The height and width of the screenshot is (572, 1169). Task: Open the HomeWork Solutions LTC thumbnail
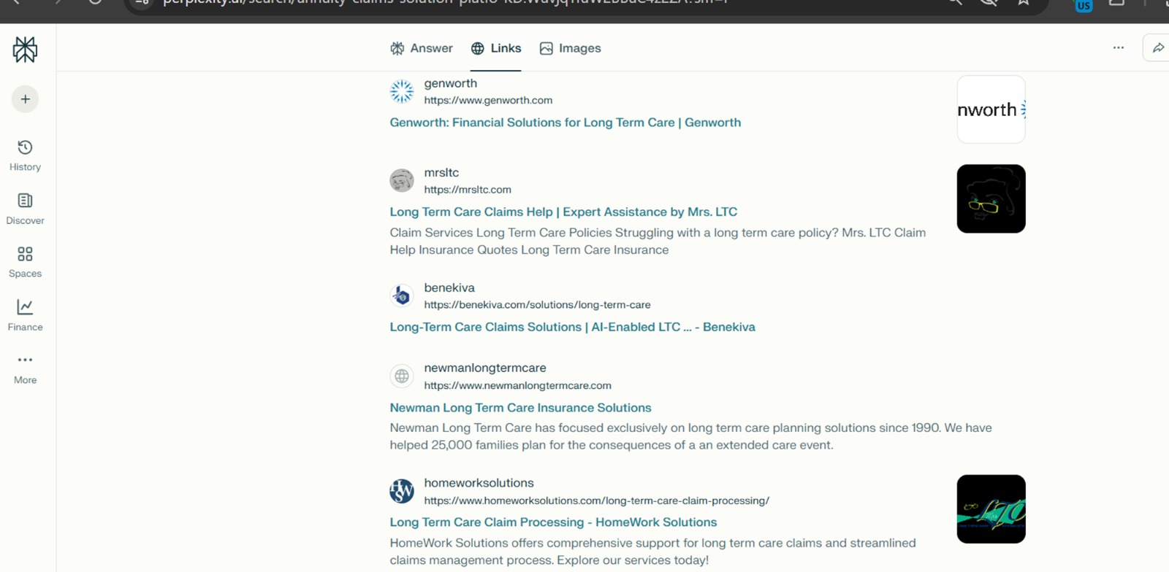pyautogui.click(x=991, y=509)
